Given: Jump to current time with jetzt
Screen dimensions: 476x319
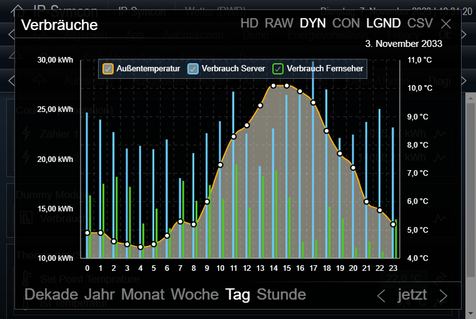Looking at the screenshot, I should (412, 295).
